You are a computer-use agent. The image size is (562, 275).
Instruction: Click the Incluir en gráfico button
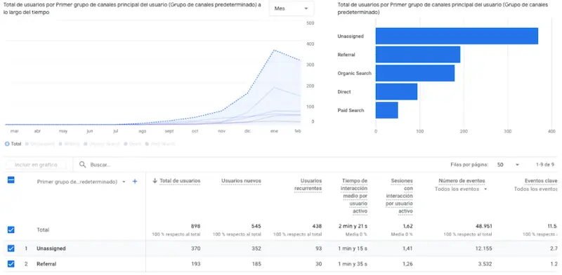(x=37, y=165)
